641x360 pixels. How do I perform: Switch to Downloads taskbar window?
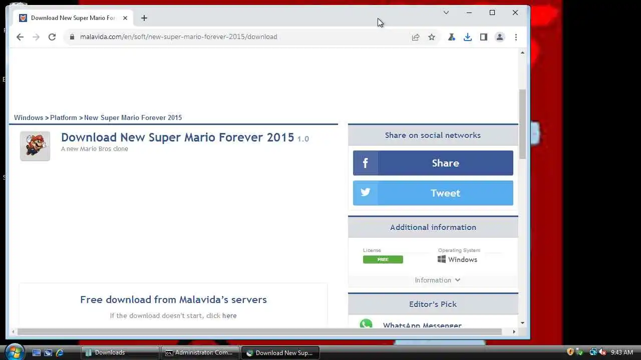tap(120, 352)
